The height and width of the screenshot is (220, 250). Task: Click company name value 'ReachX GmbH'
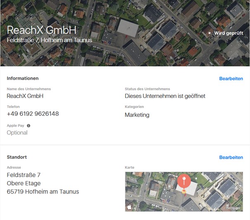pyautogui.click(x=25, y=96)
